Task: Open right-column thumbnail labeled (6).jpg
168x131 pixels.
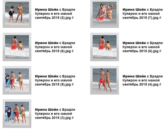Action: click(x=104, y=47)
